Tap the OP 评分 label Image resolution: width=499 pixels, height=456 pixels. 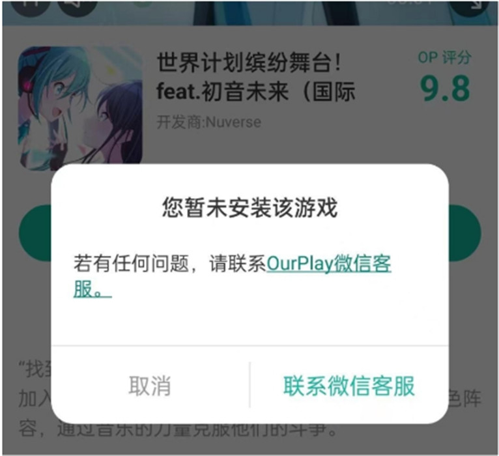click(444, 57)
